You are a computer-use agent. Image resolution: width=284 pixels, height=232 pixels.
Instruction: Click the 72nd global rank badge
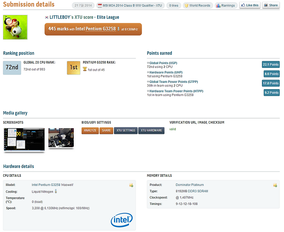(12, 68)
